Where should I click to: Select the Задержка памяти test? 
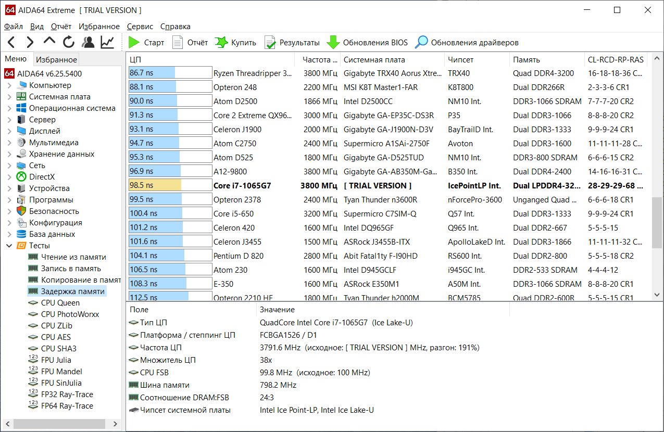67,291
